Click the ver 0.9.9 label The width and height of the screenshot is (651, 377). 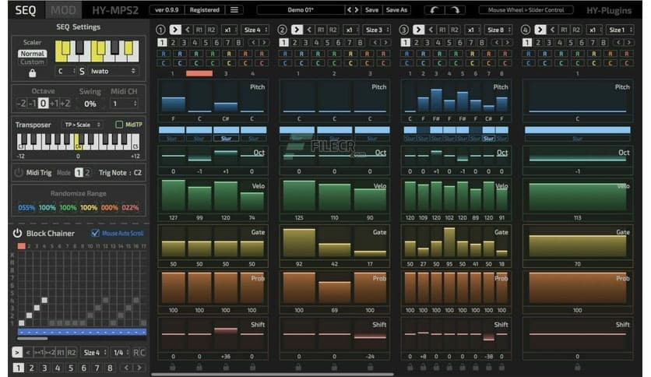tap(167, 9)
